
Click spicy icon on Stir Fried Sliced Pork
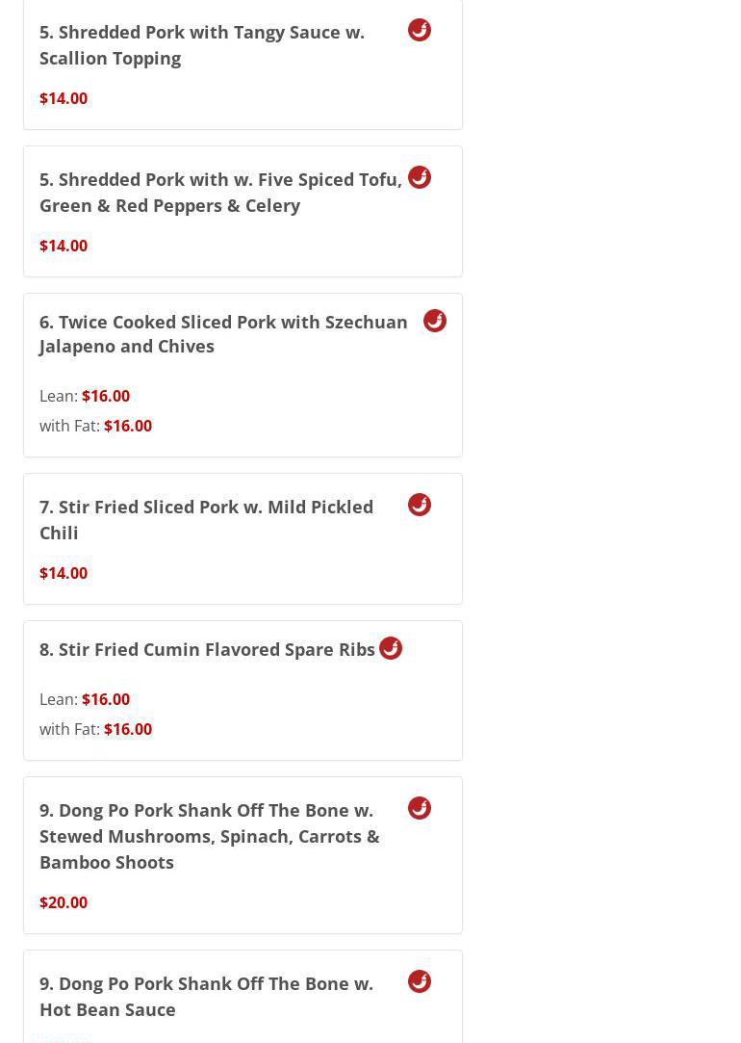pyautogui.click(x=420, y=505)
